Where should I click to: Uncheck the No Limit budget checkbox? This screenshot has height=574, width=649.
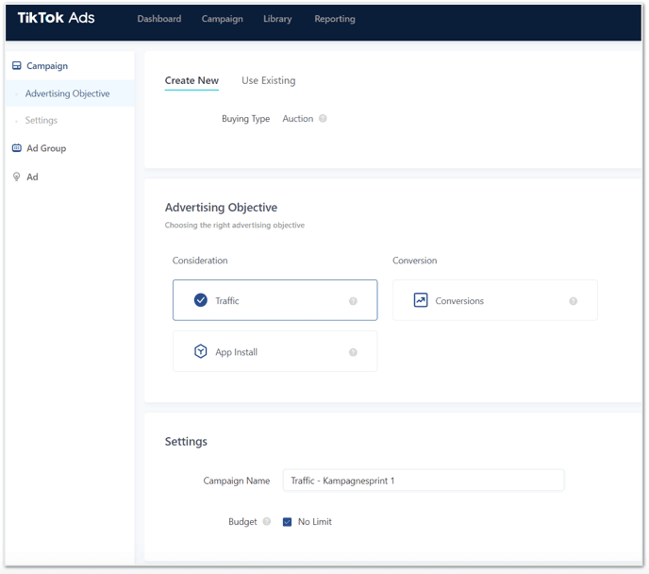(287, 521)
